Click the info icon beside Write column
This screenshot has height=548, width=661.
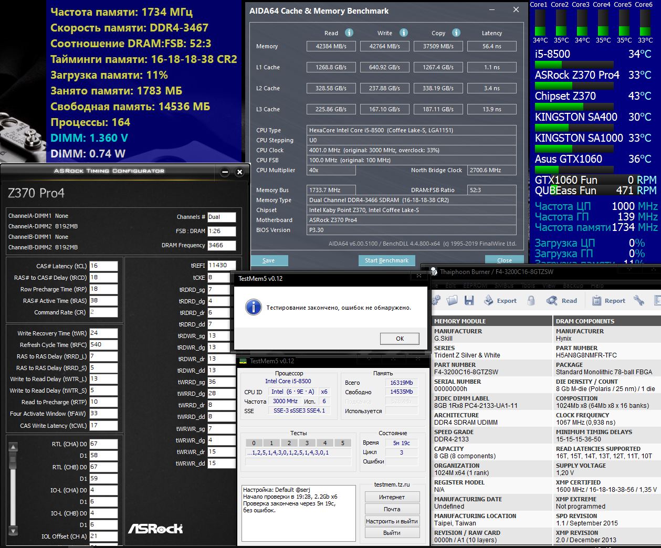[x=404, y=33]
